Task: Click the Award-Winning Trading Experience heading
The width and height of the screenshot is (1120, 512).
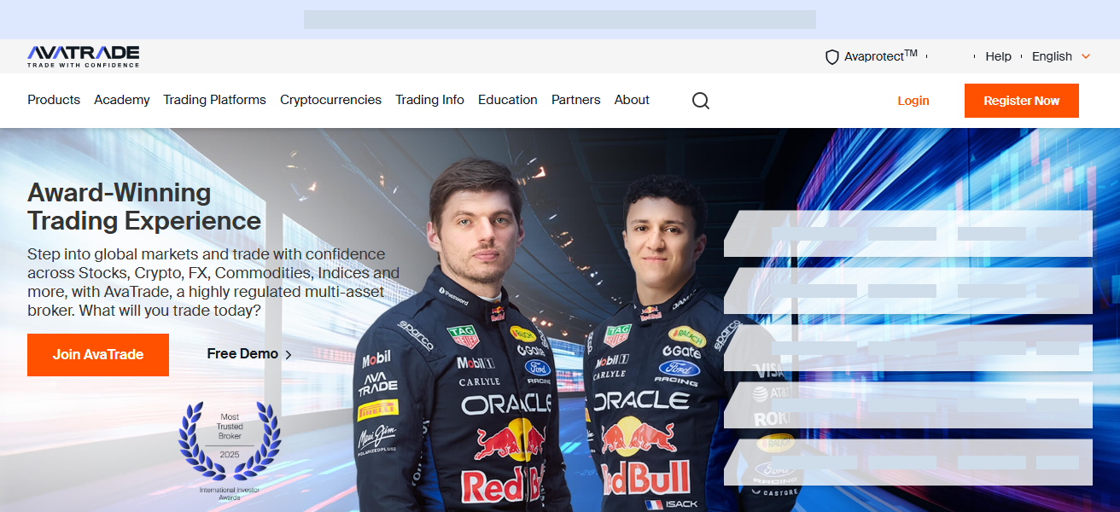Action: [144, 207]
